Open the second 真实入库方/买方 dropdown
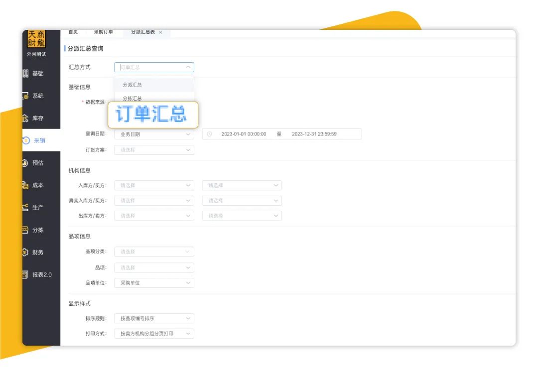This screenshot has height=375, width=538. 242,200
